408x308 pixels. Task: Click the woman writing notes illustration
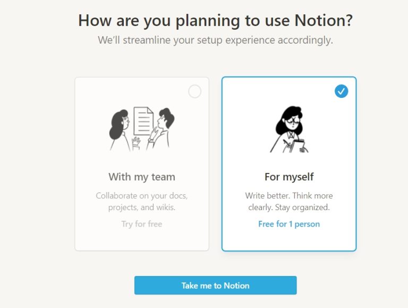290,129
